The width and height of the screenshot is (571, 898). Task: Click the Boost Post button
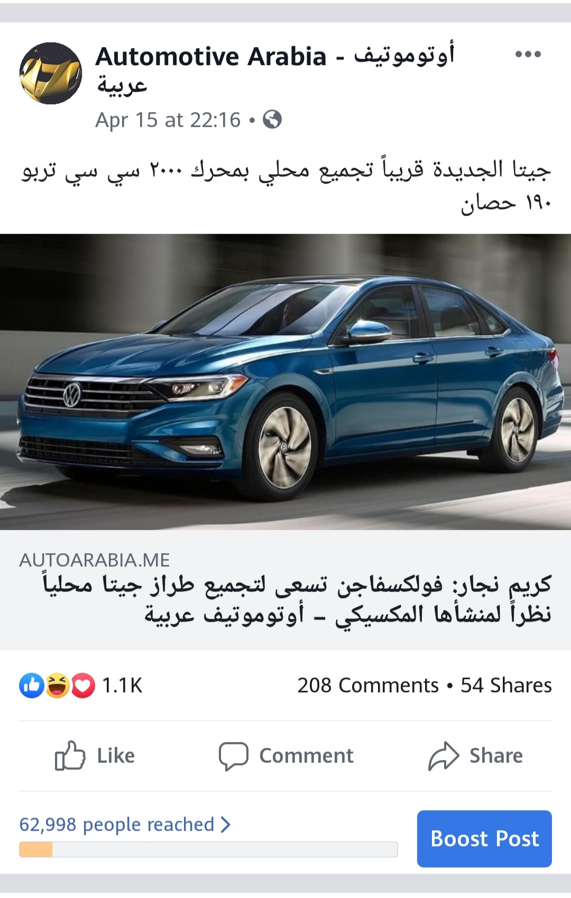pyautogui.click(x=484, y=839)
